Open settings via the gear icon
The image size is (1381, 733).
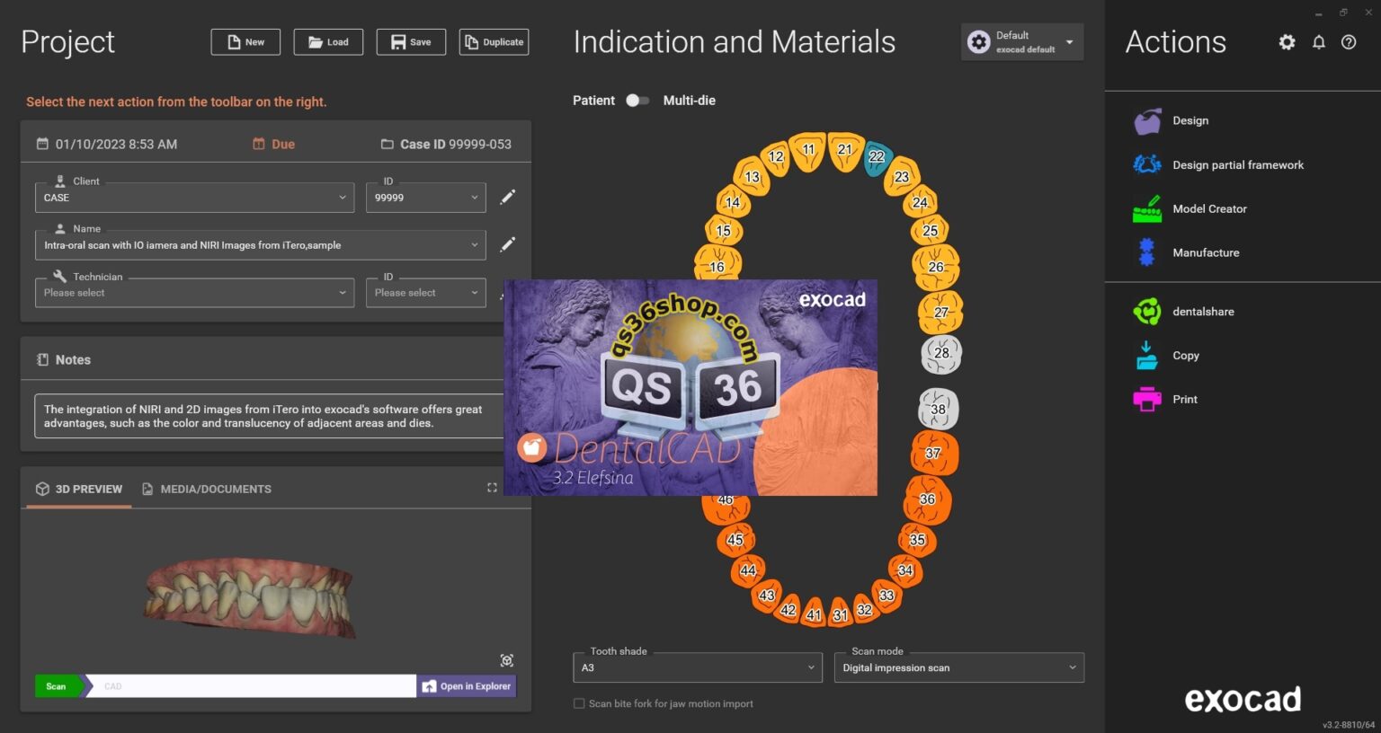[1287, 42]
